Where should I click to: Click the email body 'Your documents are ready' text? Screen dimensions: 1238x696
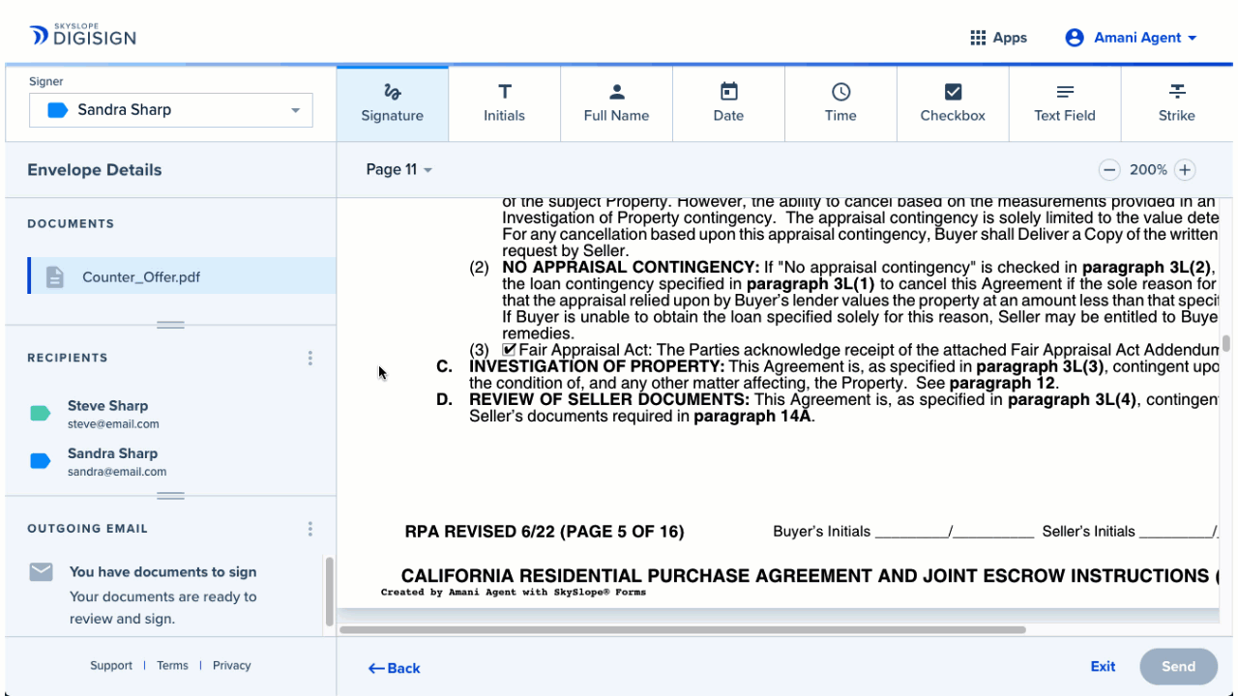[x=163, y=607]
